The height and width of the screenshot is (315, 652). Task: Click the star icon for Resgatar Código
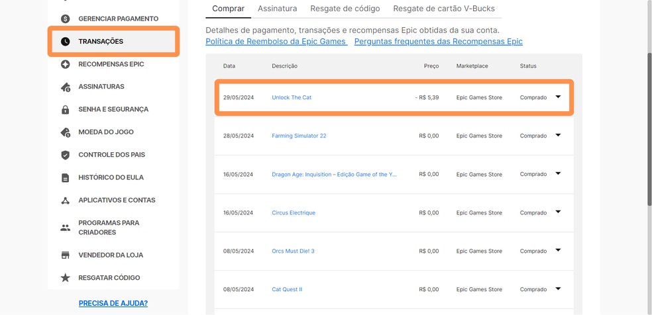(65, 278)
